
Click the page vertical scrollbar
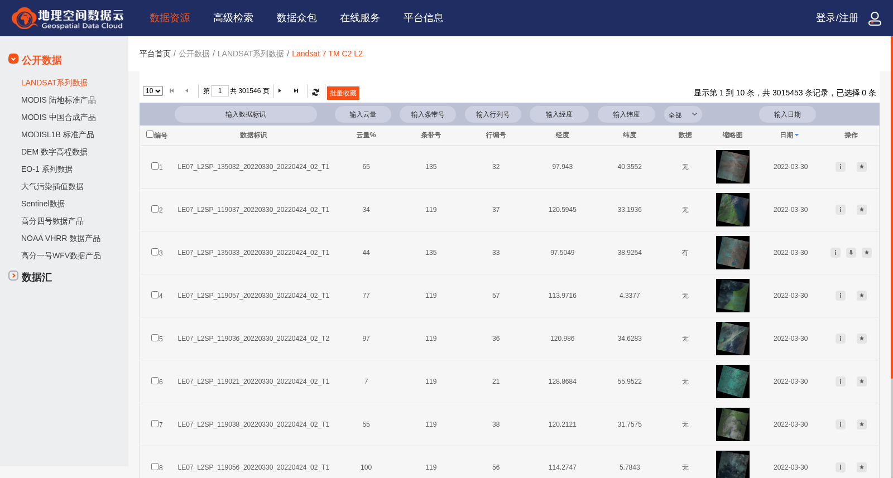point(891,206)
